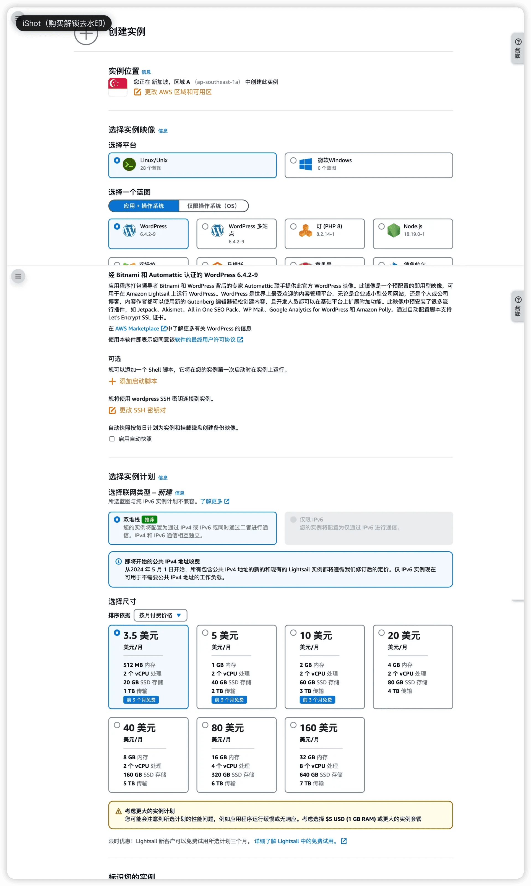Click the external link icon after AWS Marketplace
531x886 pixels.
point(163,328)
